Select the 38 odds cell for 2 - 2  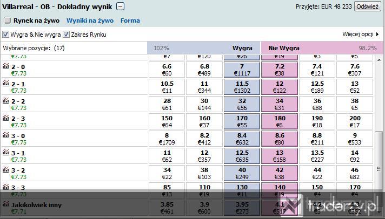355,104
